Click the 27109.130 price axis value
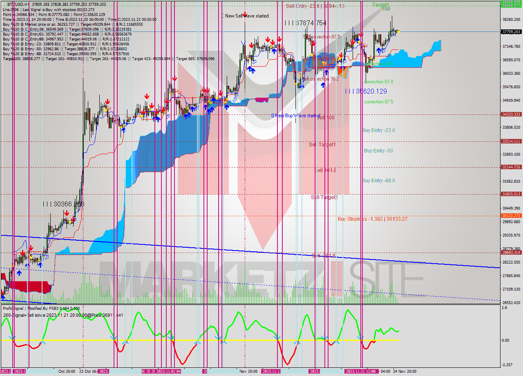This screenshot has width=523, height=376. coord(511,289)
